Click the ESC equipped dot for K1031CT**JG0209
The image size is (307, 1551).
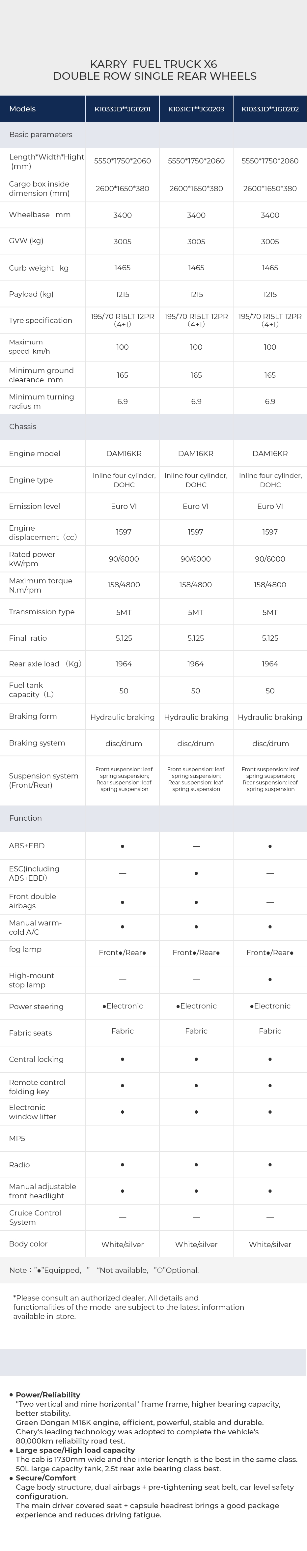pos(196,873)
